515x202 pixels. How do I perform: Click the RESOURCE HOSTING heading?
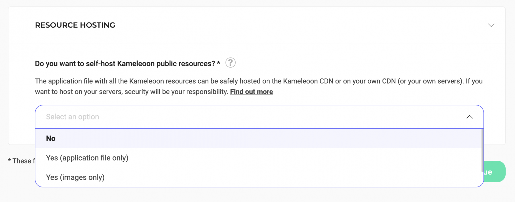[x=75, y=25]
